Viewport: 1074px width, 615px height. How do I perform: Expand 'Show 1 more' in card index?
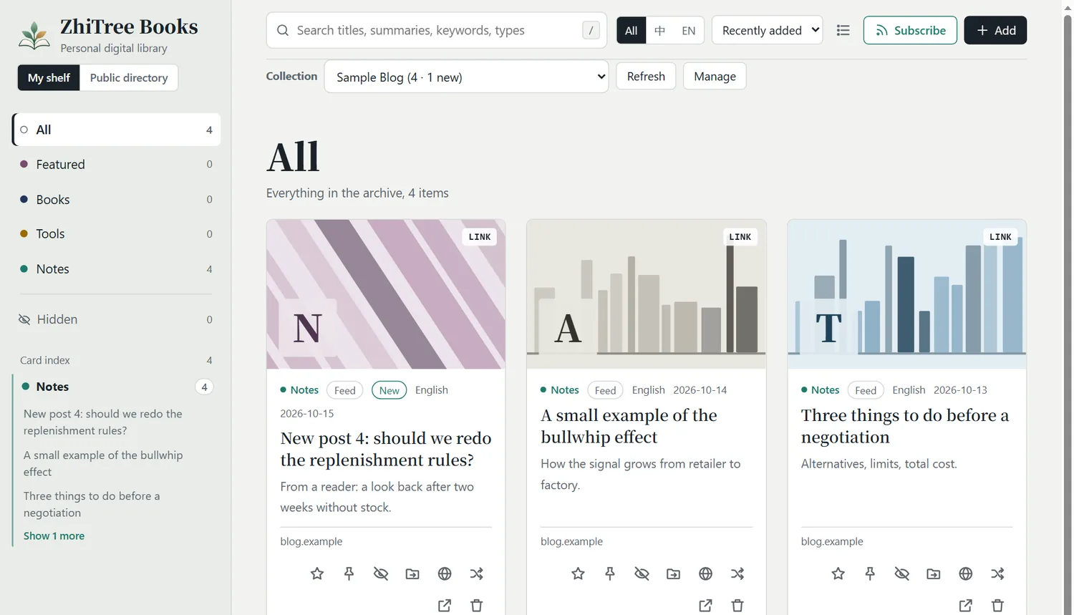click(x=54, y=536)
